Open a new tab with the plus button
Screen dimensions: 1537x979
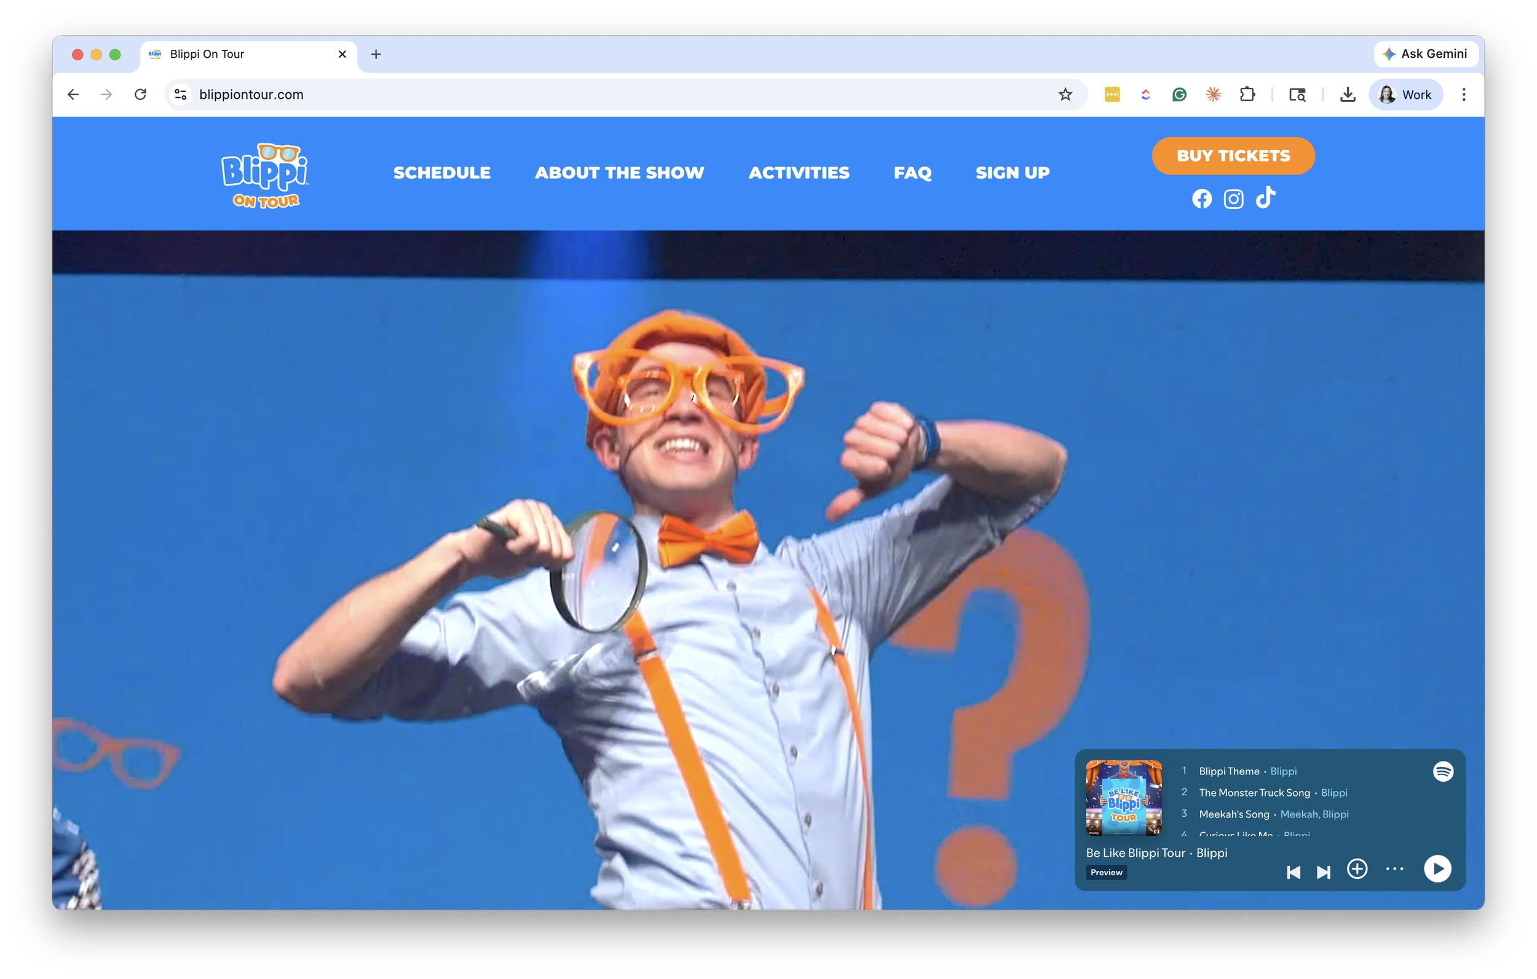[376, 54]
